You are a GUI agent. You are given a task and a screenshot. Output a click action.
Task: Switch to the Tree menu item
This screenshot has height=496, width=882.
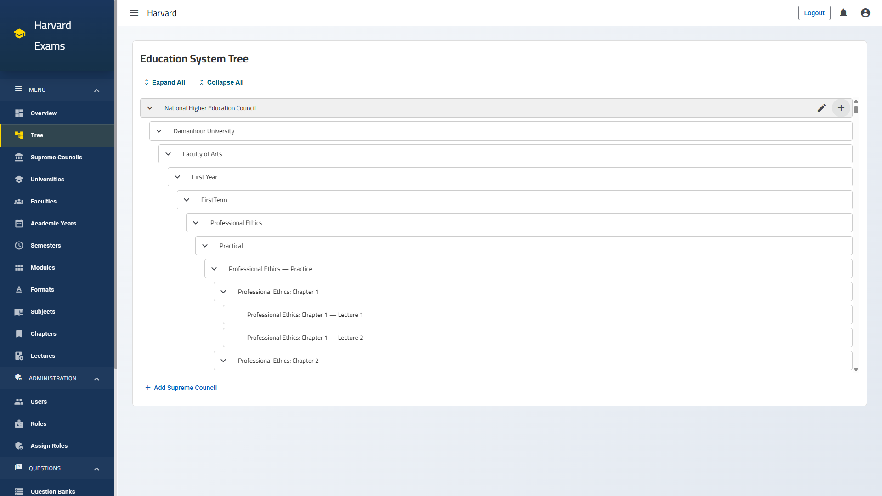(36, 135)
